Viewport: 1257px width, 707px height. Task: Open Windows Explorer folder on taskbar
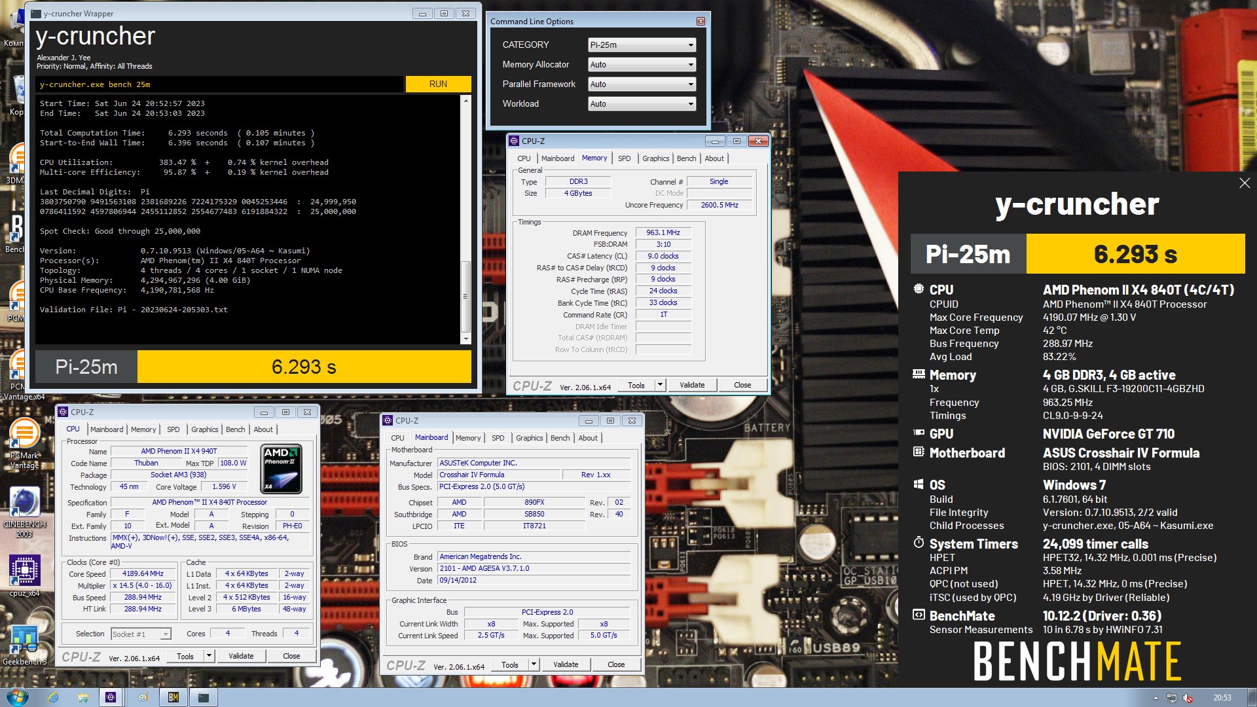(x=82, y=698)
